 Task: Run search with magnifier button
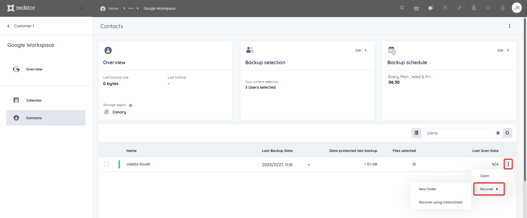pyautogui.click(x=507, y=133)
